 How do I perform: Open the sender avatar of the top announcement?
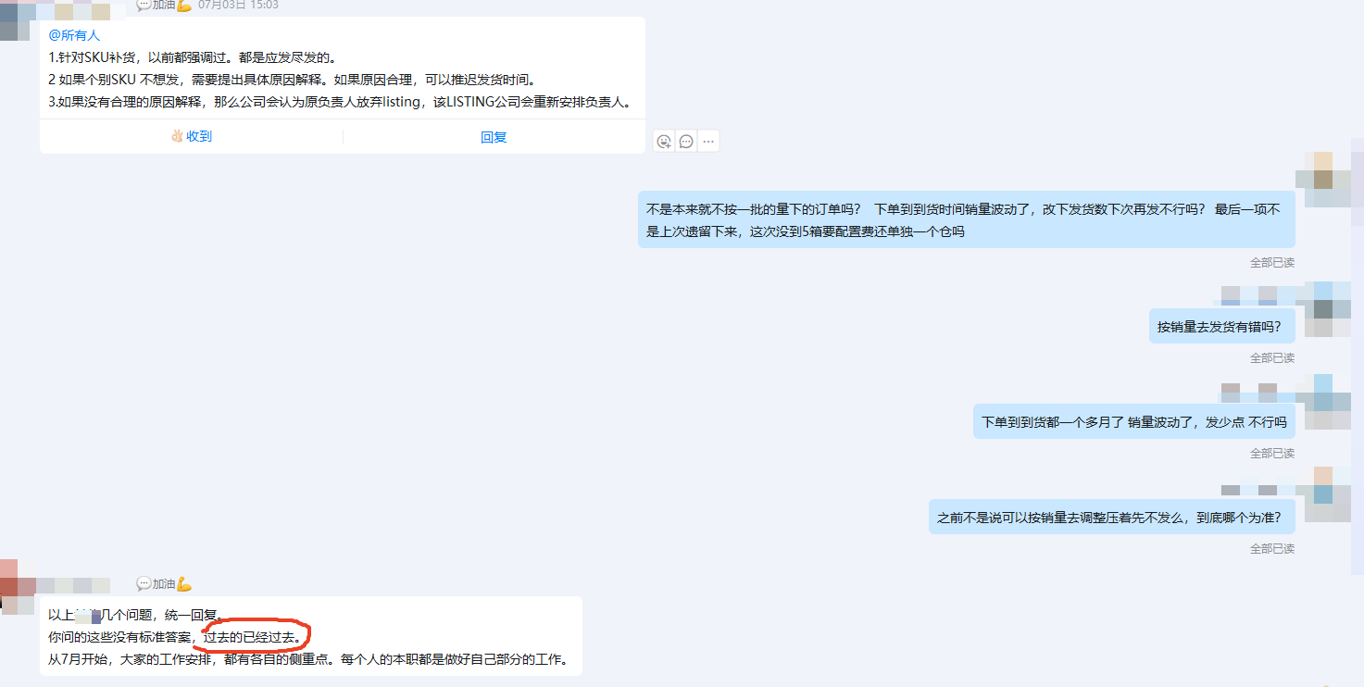[x=17, y=22]
